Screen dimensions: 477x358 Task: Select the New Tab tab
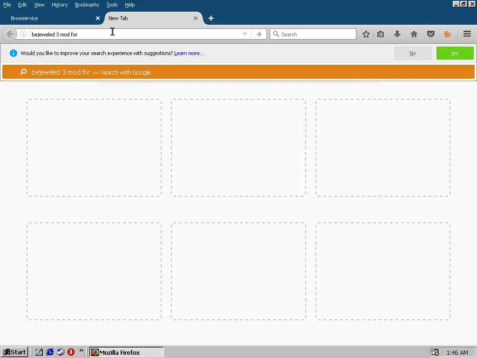point(153,18)
